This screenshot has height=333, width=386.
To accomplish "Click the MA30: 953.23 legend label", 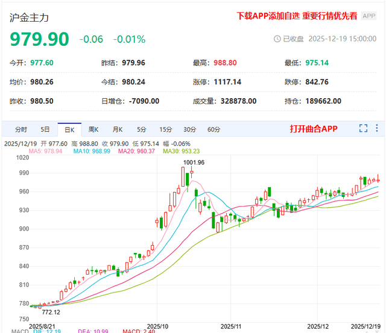I will coord(181,151).
